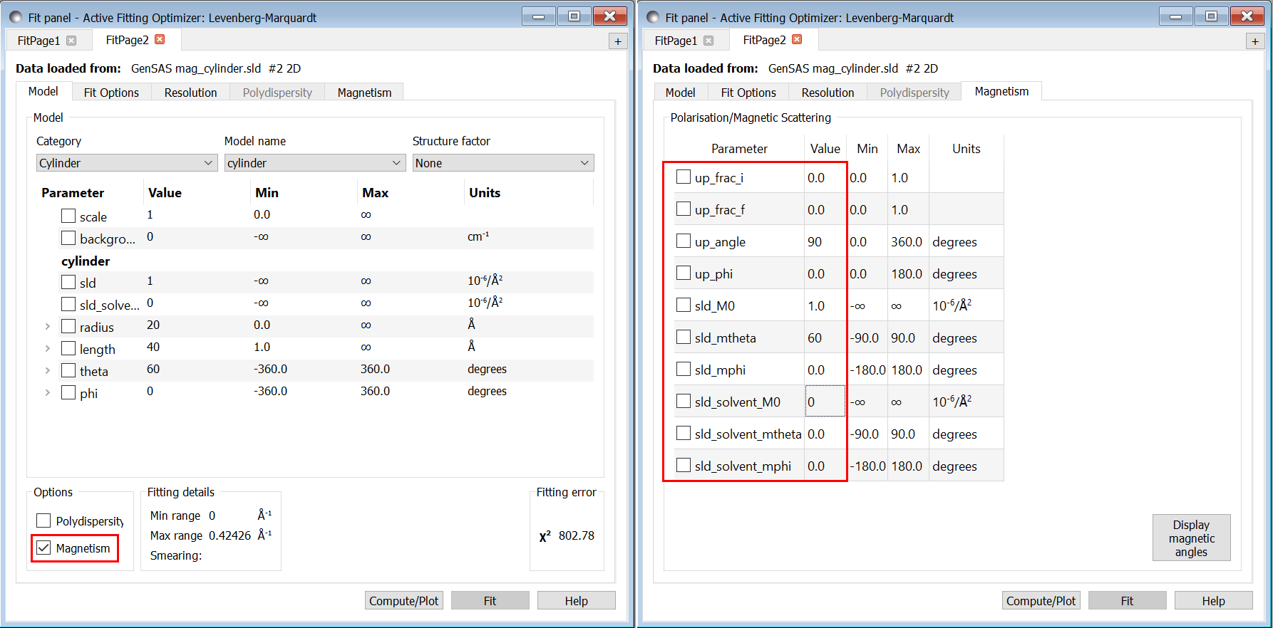Maximize the left Fit panel window
This screenshot has height=628, width=1273.
(x=574, y=16)
